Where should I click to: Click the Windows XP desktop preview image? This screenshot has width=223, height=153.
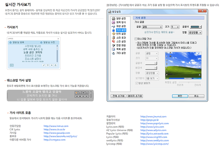coord(183,65)
